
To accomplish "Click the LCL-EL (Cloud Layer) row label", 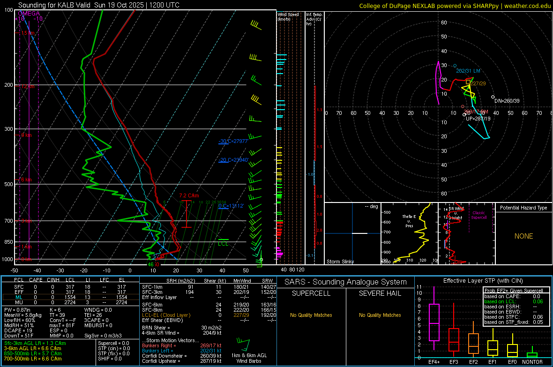I will 166,315.
